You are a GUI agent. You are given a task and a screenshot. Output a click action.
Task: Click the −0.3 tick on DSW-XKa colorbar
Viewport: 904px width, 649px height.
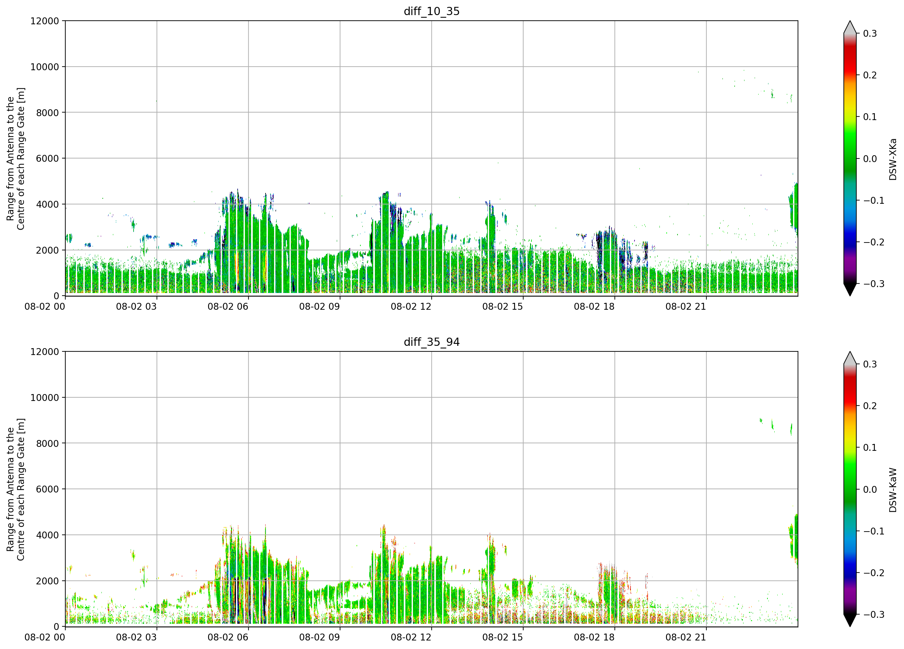click(x=874, y=284)
